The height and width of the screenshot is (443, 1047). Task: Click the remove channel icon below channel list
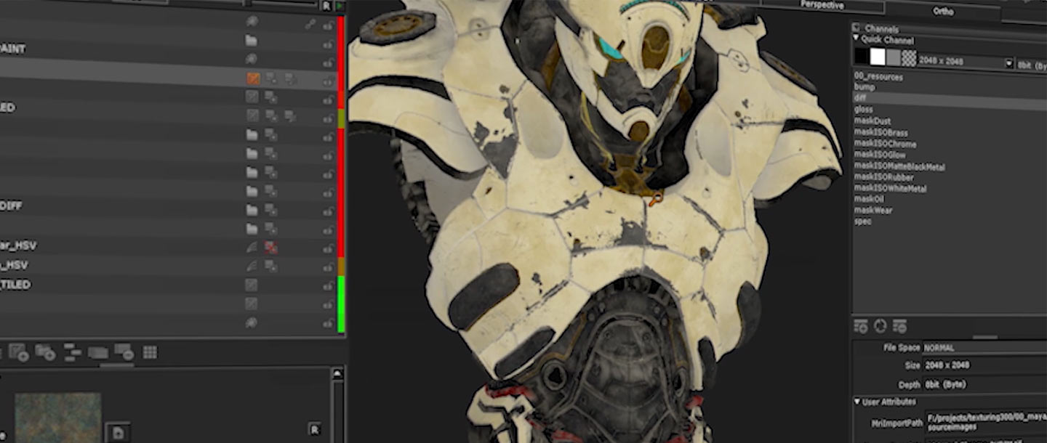click(899, 327)
